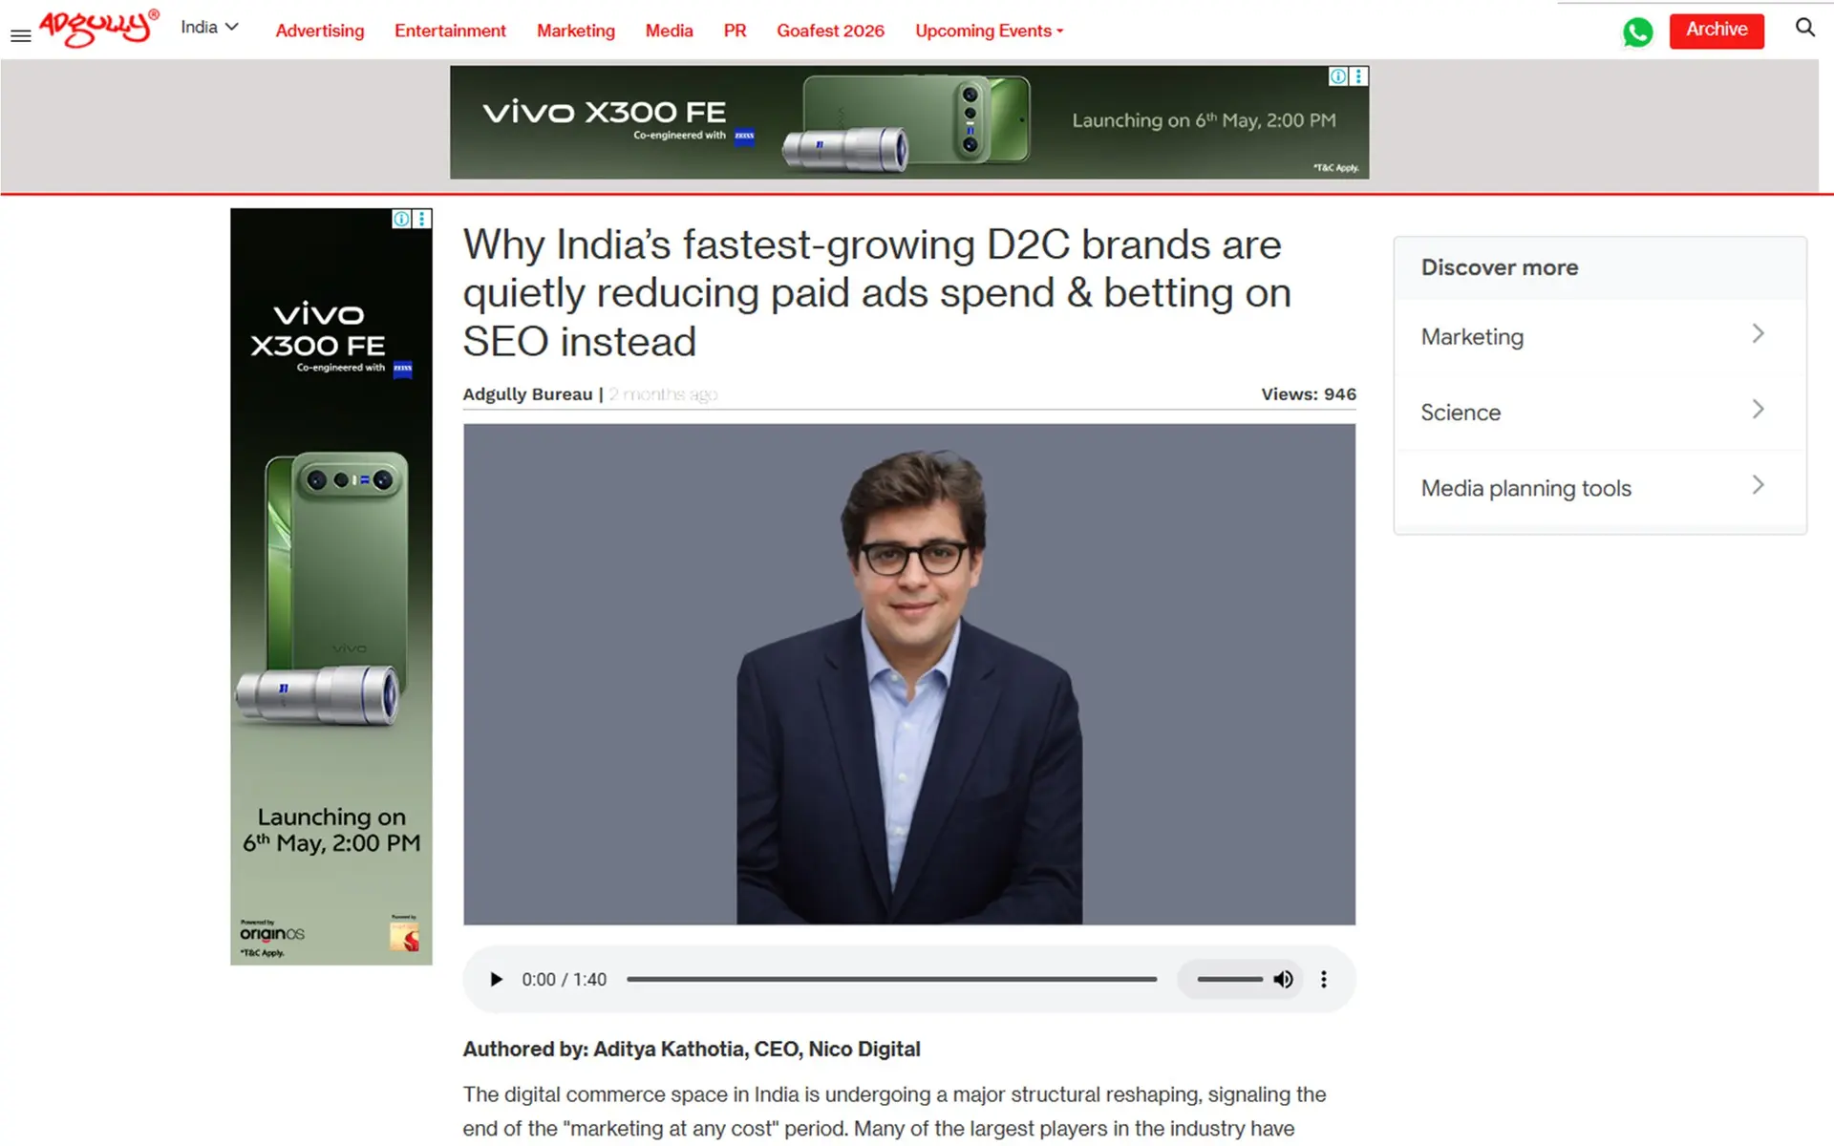The height and width of the screenshot is (1146, 1834).
Task: Click the red Archive button
Action: coord(1717,30)
